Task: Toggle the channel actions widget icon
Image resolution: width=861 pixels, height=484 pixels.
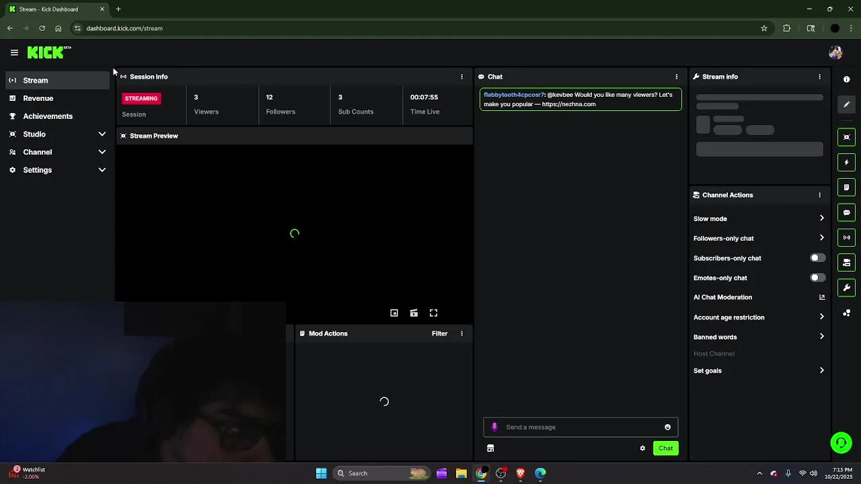Action: [x=846, y=263]
